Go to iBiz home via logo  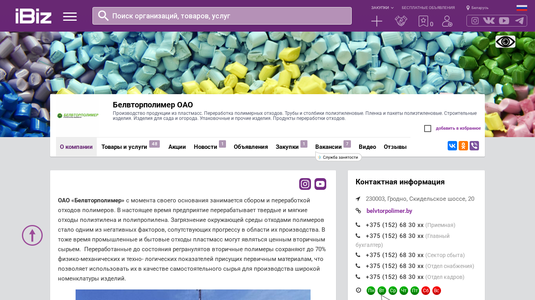click(33, 16)
